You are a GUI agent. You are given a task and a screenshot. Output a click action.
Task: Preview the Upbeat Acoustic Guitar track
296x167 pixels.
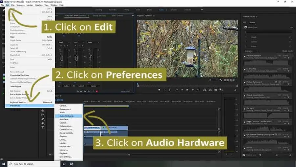click(245, 96)
